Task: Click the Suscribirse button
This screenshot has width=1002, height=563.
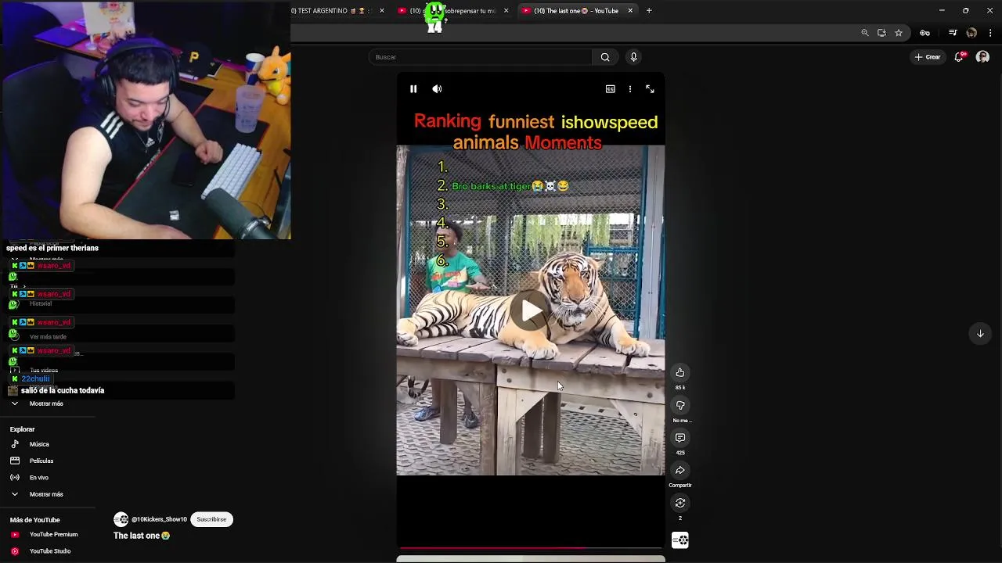Action: [211, 519]
